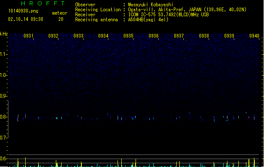Click the 0934 time marker
Viewport: 264px width, 167px height.
click(x=103, y=36)
